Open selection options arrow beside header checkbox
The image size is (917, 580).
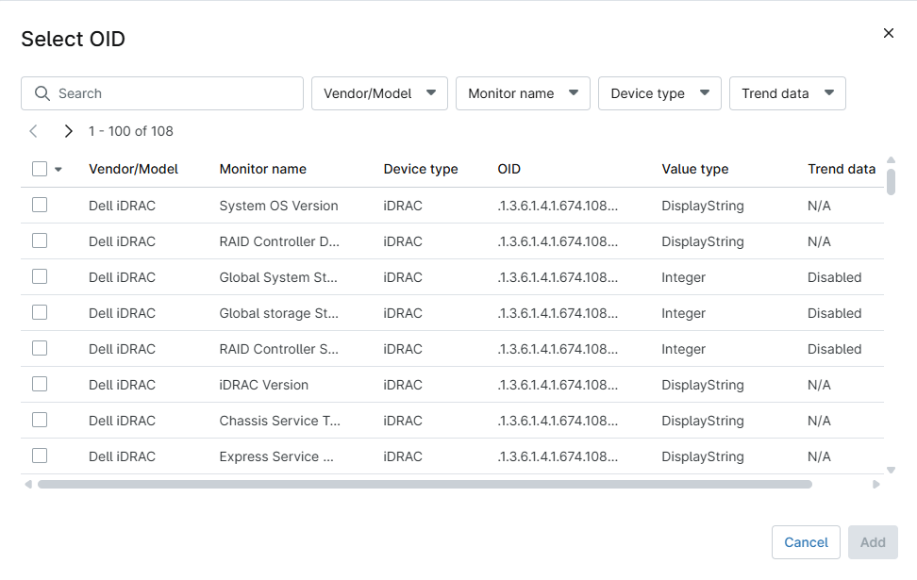(58, 170)
